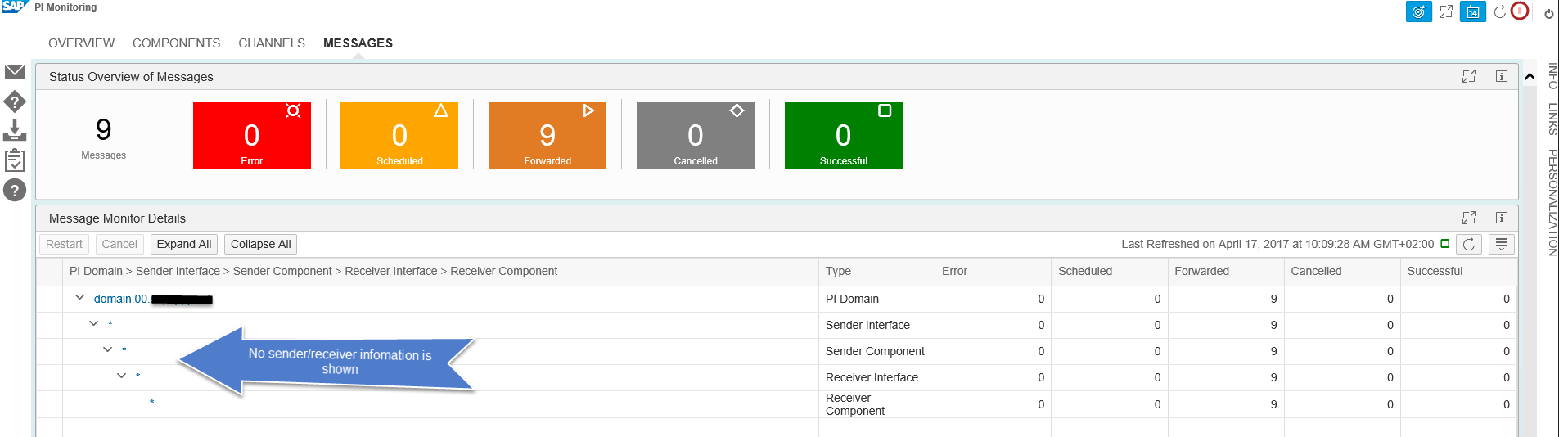Switch to the COMPONENTS tab
Image resolution: width=1559 pixels, height=437 pixels.
(x=176, y=43)
